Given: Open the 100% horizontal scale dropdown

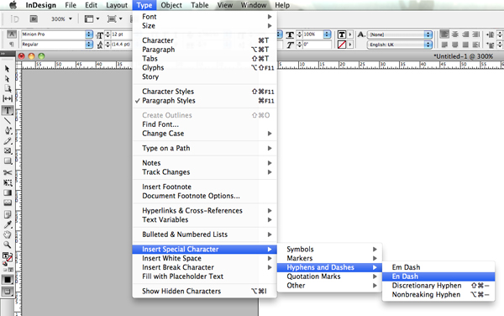Looking at the screenshot, I should (x=328, y=34).
